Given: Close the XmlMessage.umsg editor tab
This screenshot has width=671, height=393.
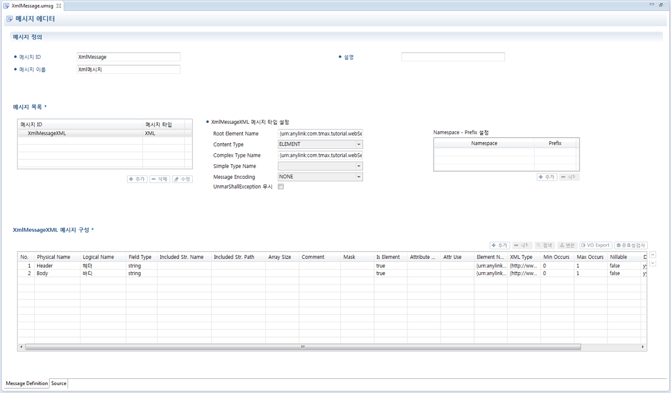Looking at the screenshot, I should [59, 5].
